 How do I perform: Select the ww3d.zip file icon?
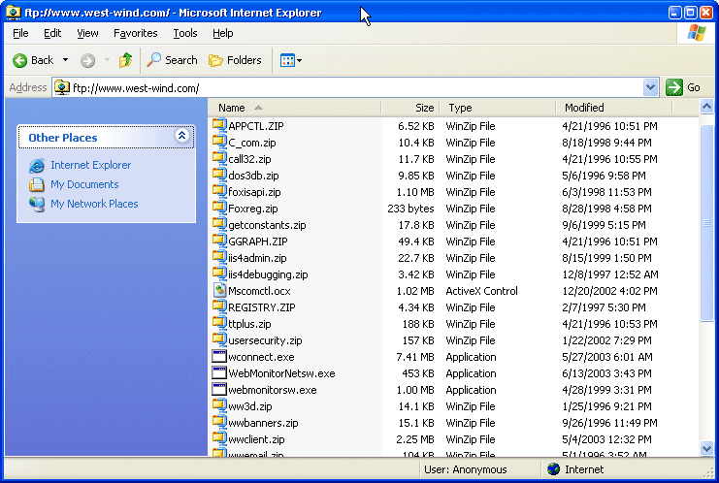tap(219, 405)
